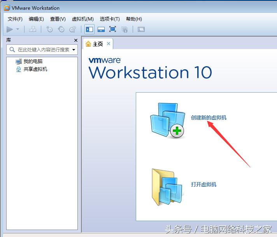Click the console view toolbar icon
Viewport: 277px width, 237px height.
pyautogui.click(x=141, y=29)
